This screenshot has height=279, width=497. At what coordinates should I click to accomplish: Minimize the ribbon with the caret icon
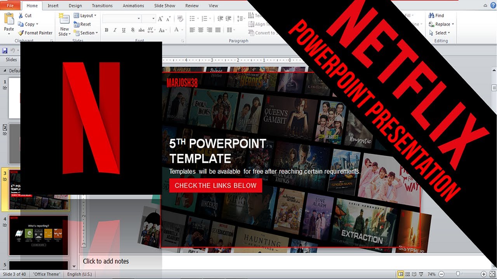pyautogui.click(x=486, y=5)
